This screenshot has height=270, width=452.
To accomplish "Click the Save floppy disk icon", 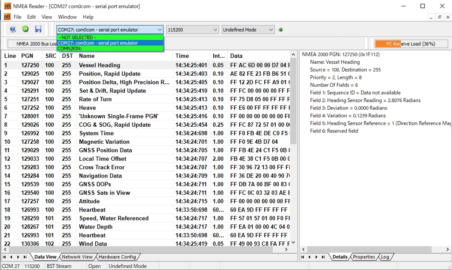I will pyautogui.click(x=38, y=29).
